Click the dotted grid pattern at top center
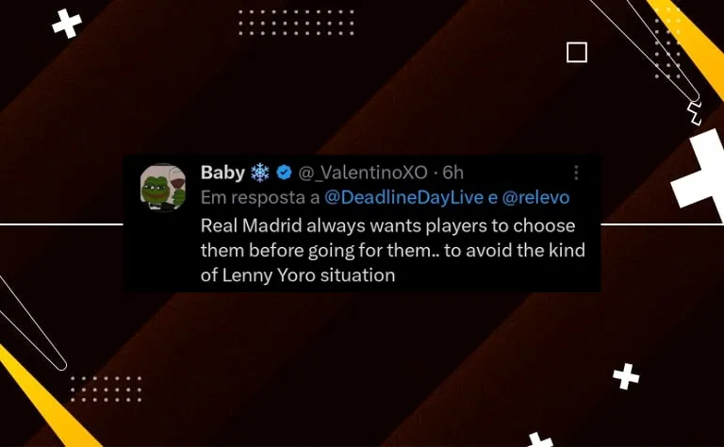The width and height of the screenshot is (724, 447). 296,23
